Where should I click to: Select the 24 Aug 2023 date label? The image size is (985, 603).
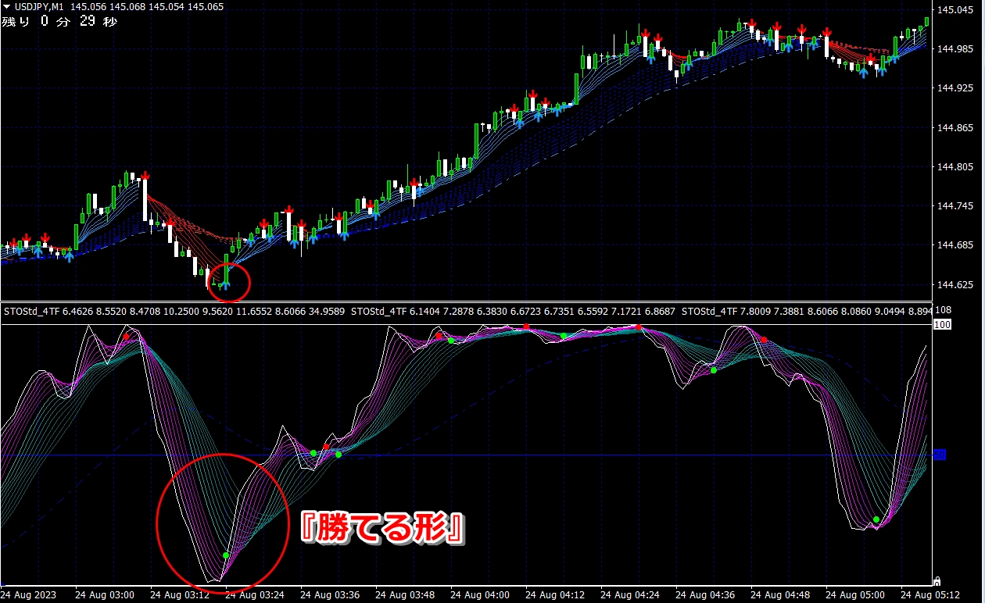pyautogui.click(x=28, y=594)
